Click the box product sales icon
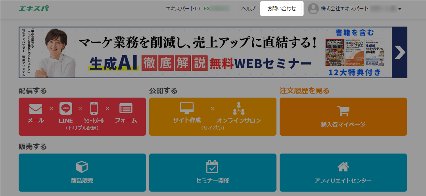Viewport: 426px width, 196px height. tap(82, 167)
